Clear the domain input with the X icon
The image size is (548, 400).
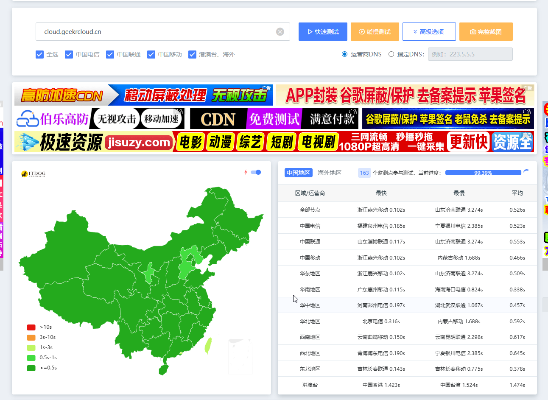pyautogui.click(x=280, y=32)
